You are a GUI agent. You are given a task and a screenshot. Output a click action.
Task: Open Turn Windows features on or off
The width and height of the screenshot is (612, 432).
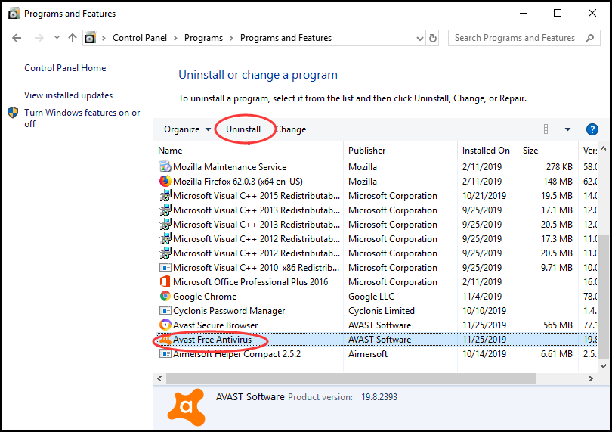[x=82, y=118]
